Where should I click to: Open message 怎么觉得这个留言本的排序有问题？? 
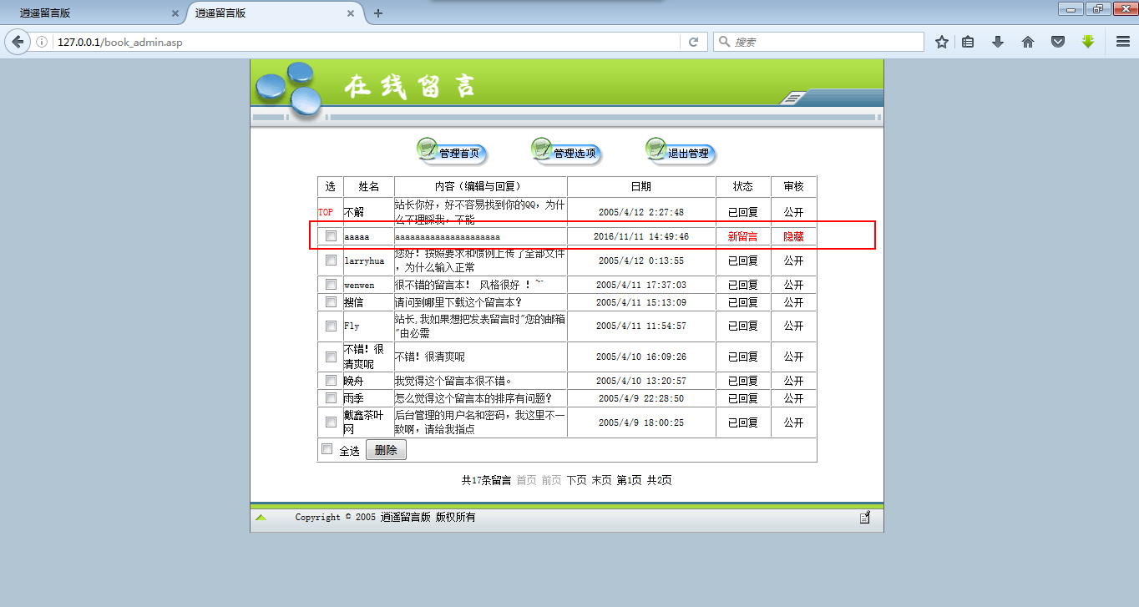[473, 398]
